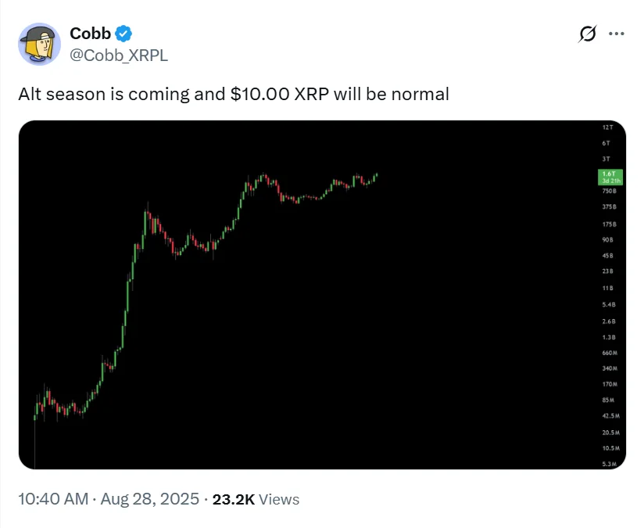Click the 45B axis label
The width and height of the screenshot is (644, 528).
click(608, 256)
